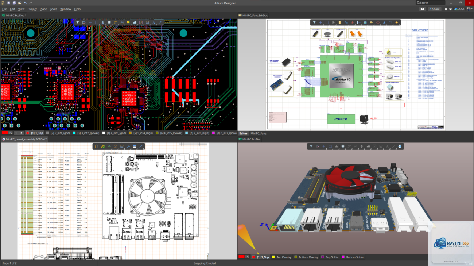Select the place part icon in schematic toolbar
Image resolution: width=474 pixels, height=266 pixels.
click(x=340, y=23)
